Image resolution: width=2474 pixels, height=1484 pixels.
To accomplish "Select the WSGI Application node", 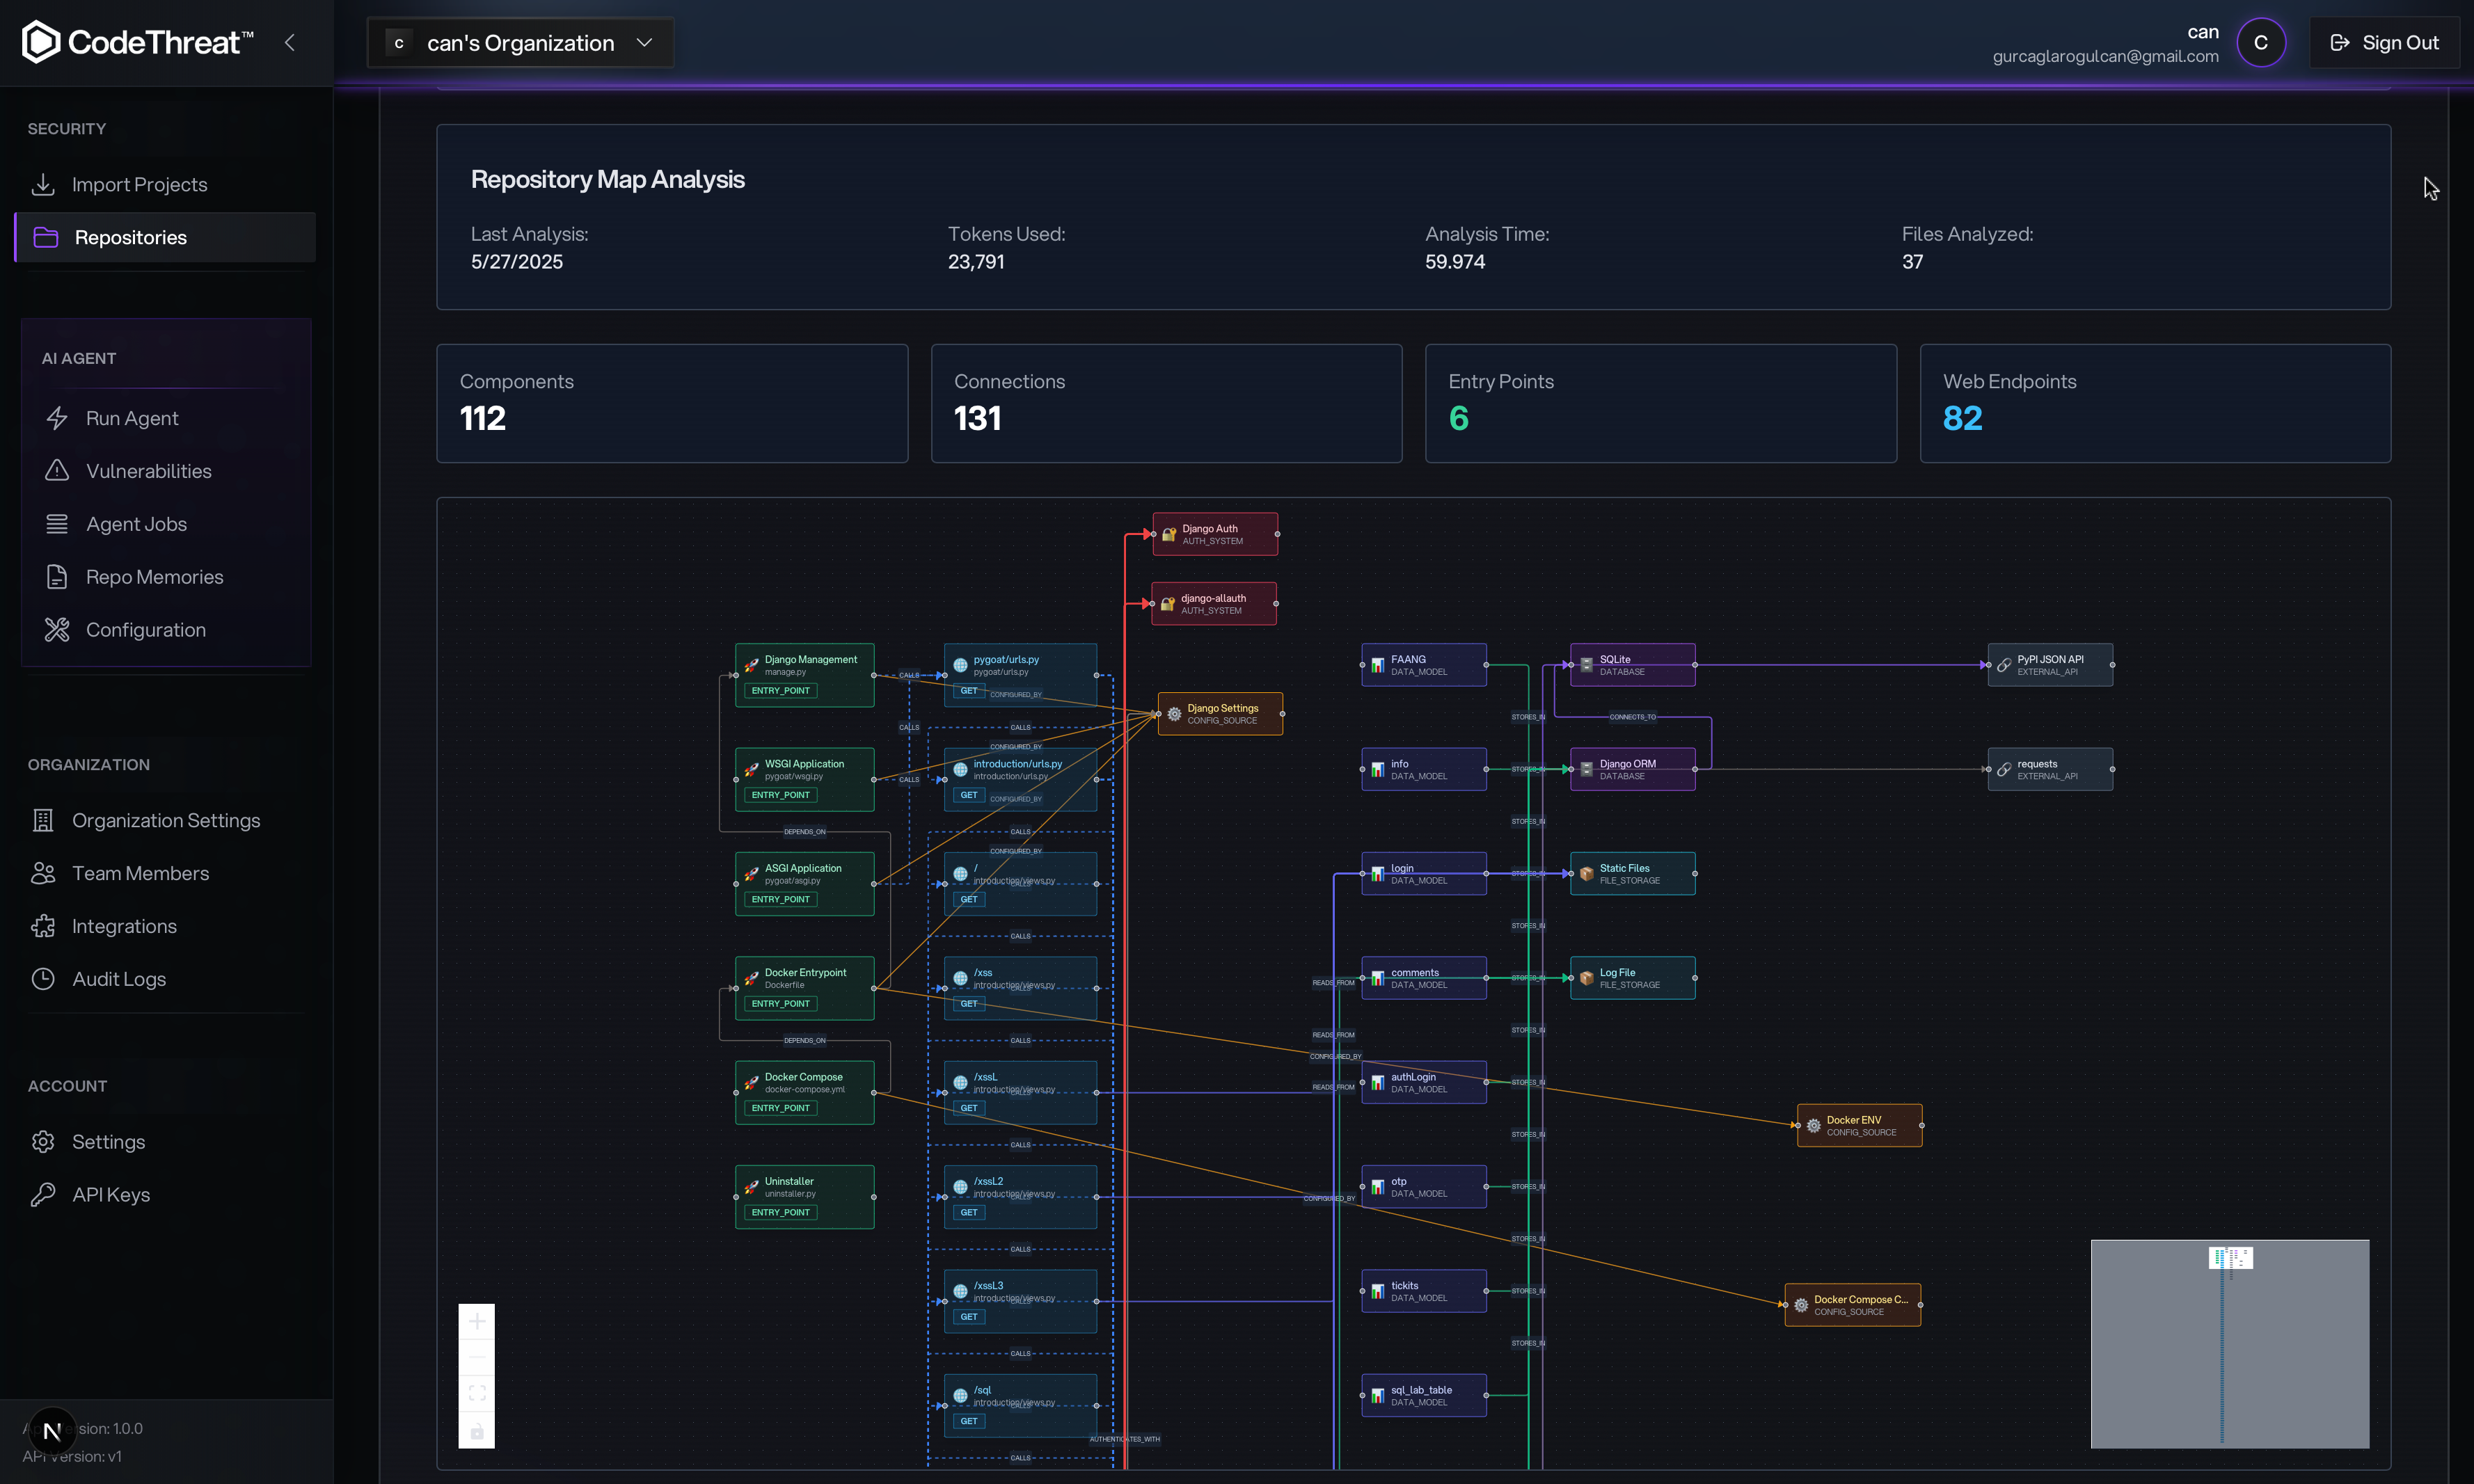I will click(805, 780).
